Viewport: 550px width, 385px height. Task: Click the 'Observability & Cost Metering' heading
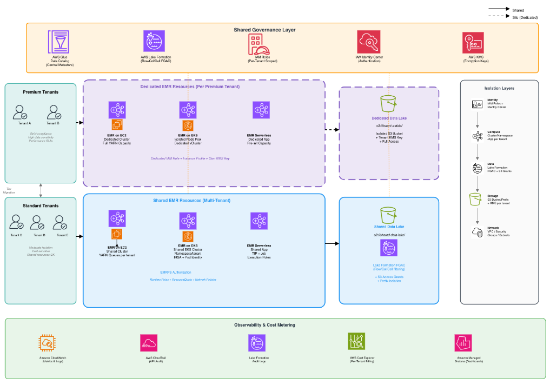pyautogui.click(x=264, y=325)
